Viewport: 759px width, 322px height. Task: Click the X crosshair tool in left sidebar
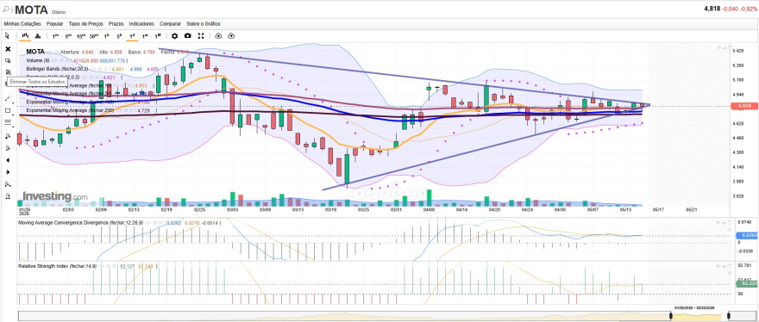pos(8,49)
